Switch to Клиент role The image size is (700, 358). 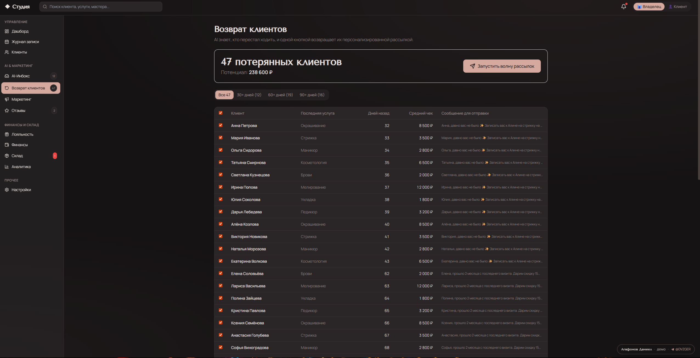pyautogui.click(x=678, y=7)
